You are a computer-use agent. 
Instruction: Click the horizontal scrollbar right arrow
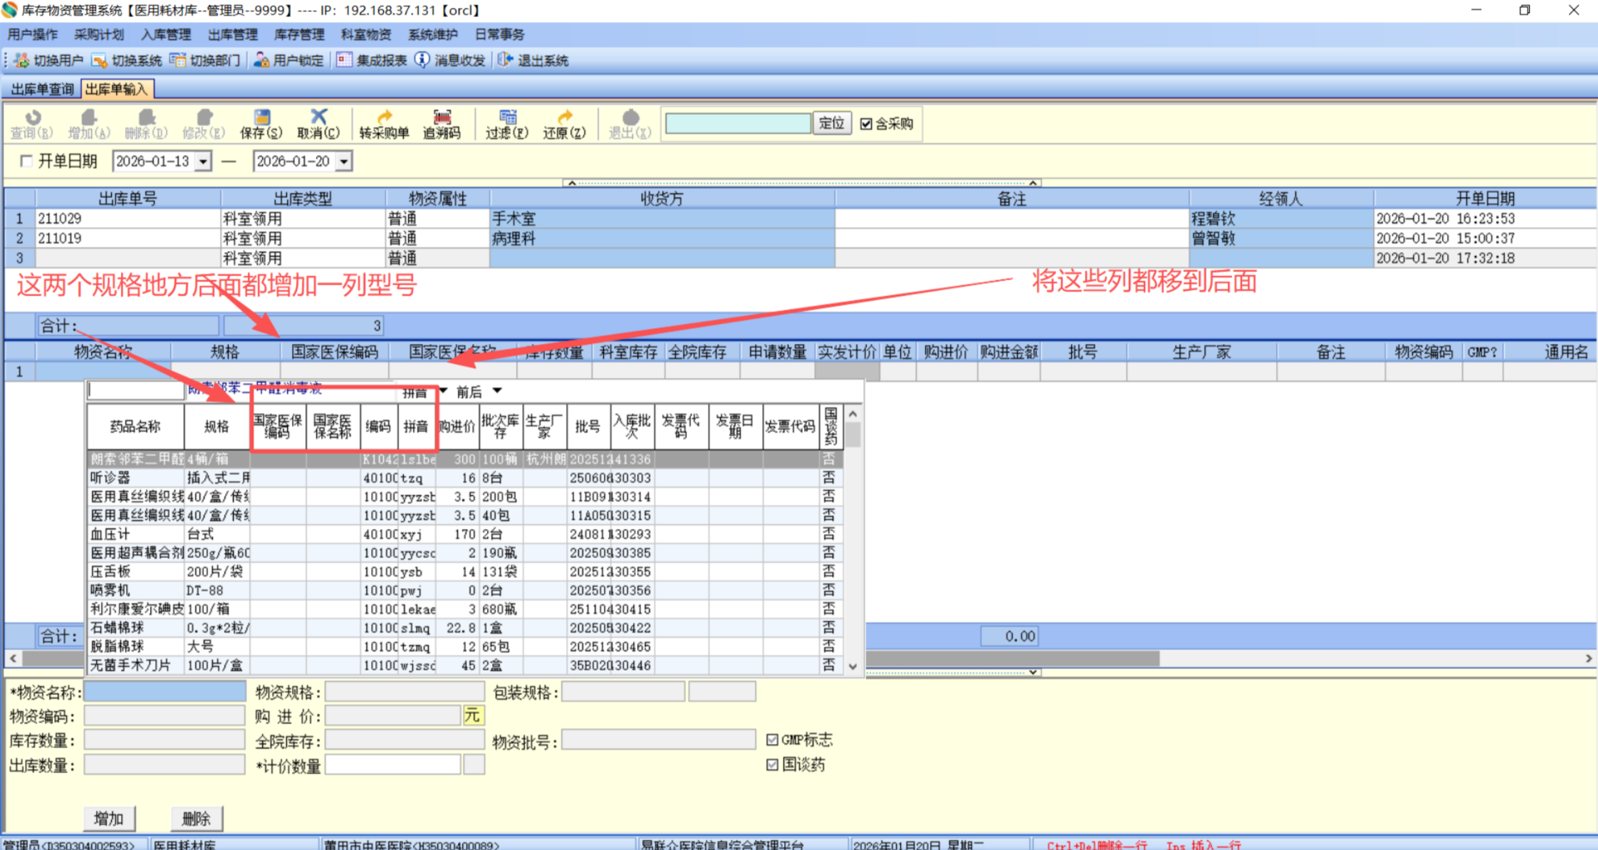[x=1588, y=659]
